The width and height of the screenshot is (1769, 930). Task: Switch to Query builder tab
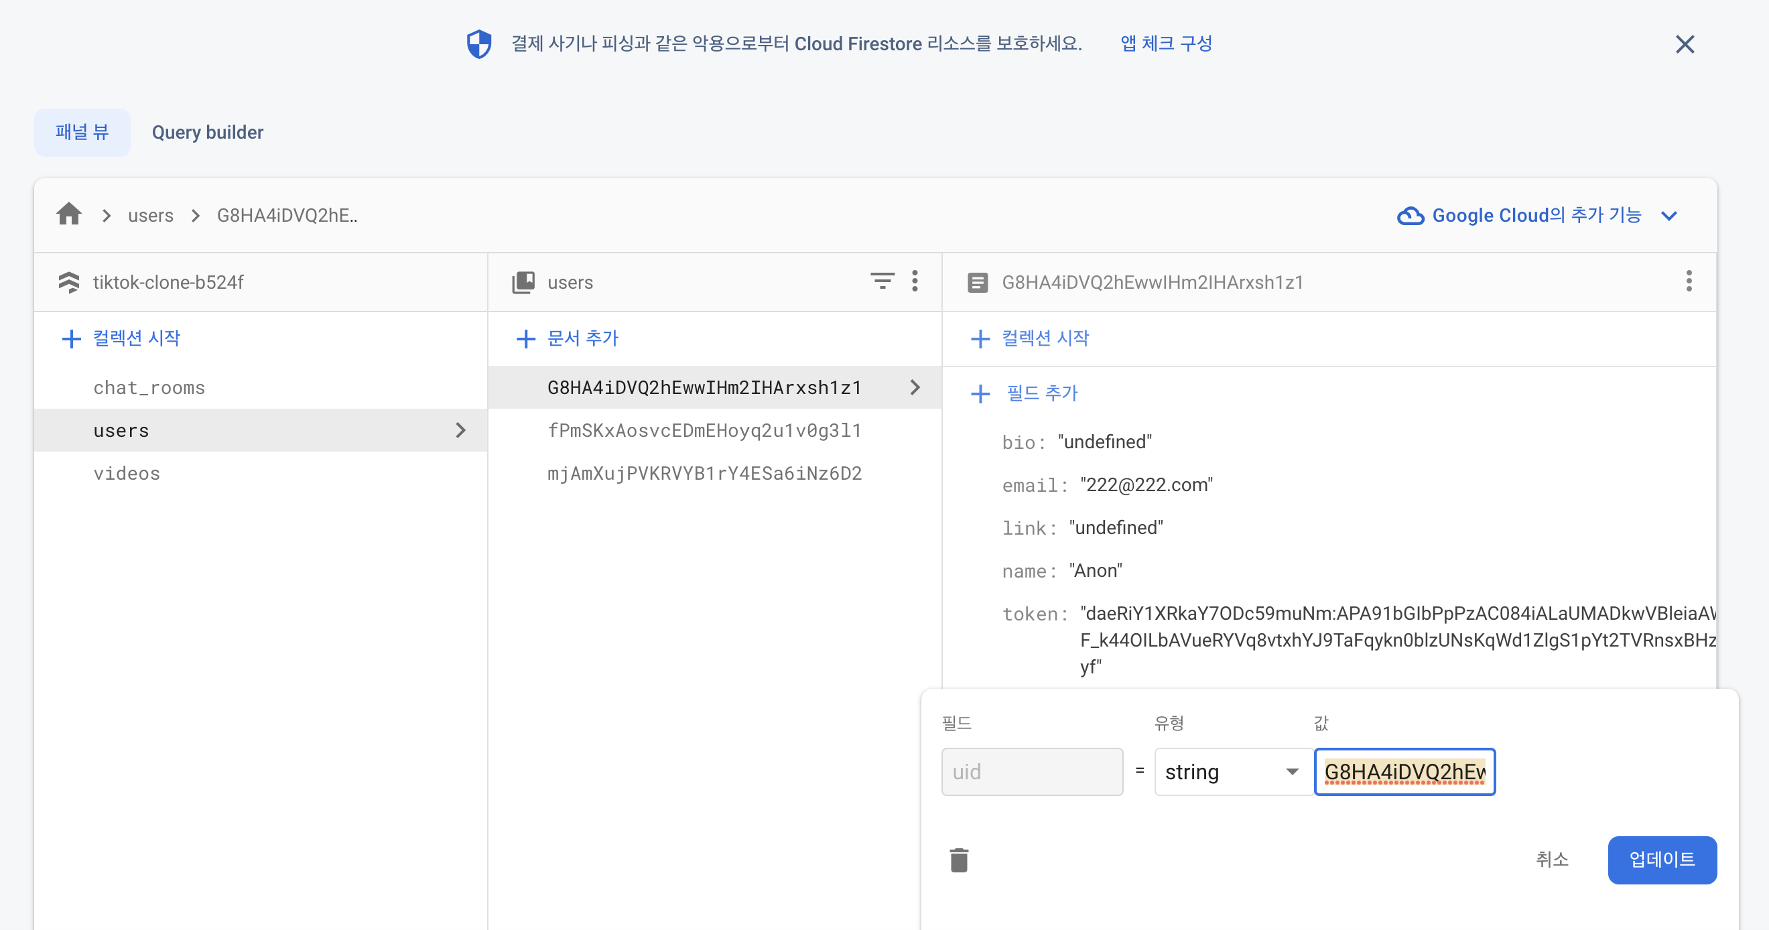click(208, 132)
